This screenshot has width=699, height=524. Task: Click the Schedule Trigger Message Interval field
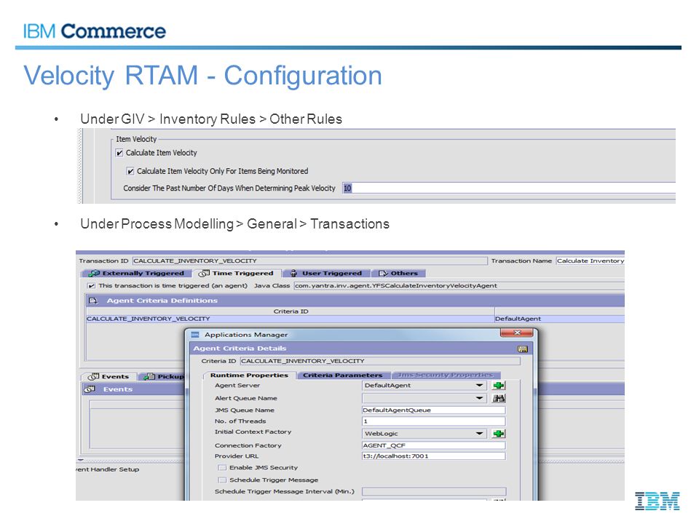click(433, 491)
